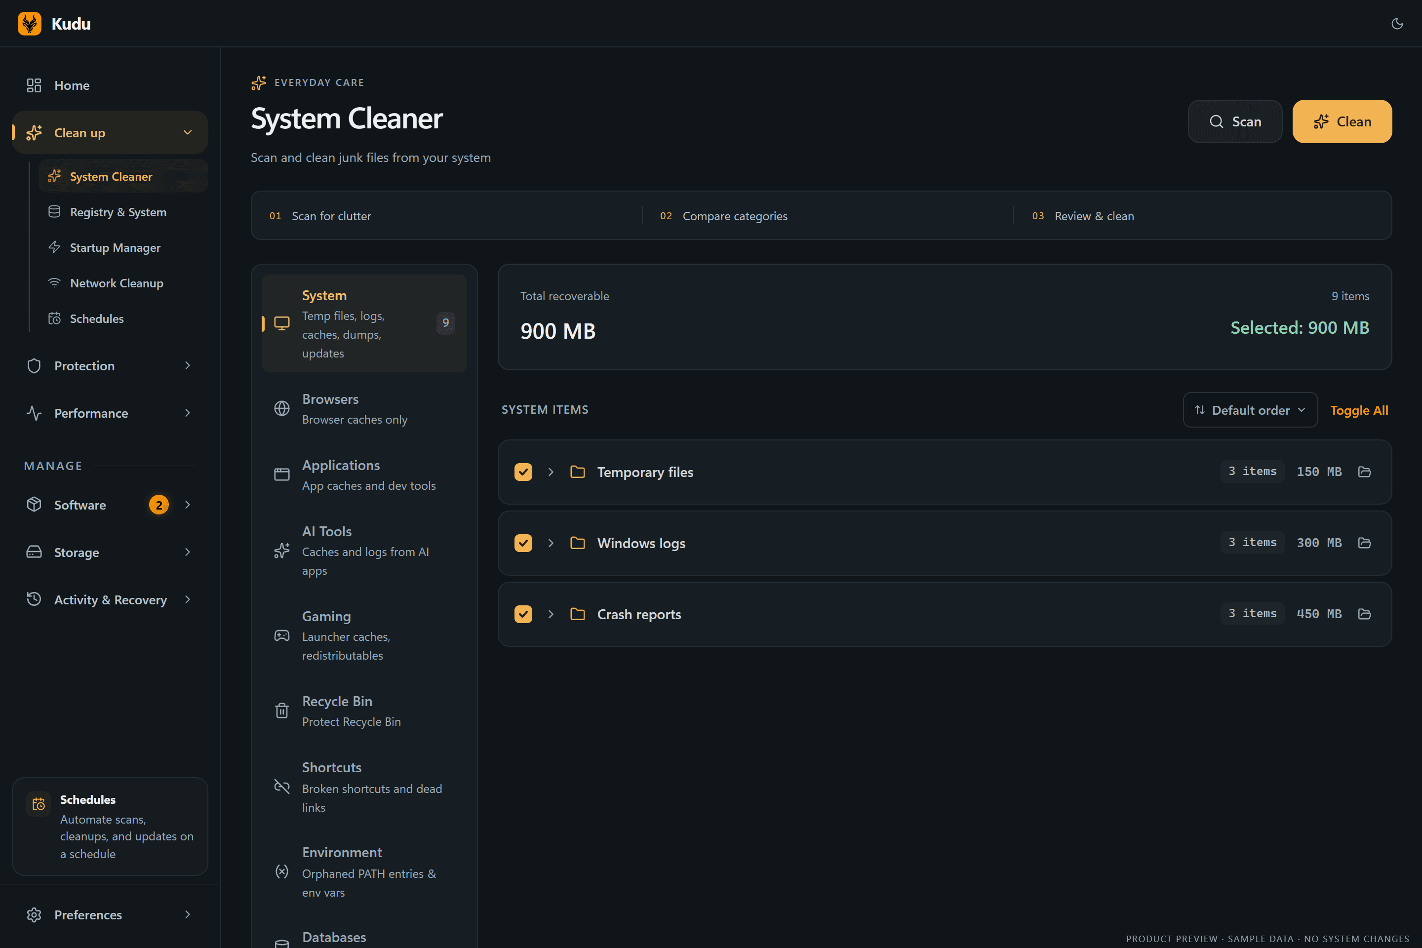Open folder location for Temporary files
1422x948 pixels.
pyautogui.click(x=1365, y=472)
